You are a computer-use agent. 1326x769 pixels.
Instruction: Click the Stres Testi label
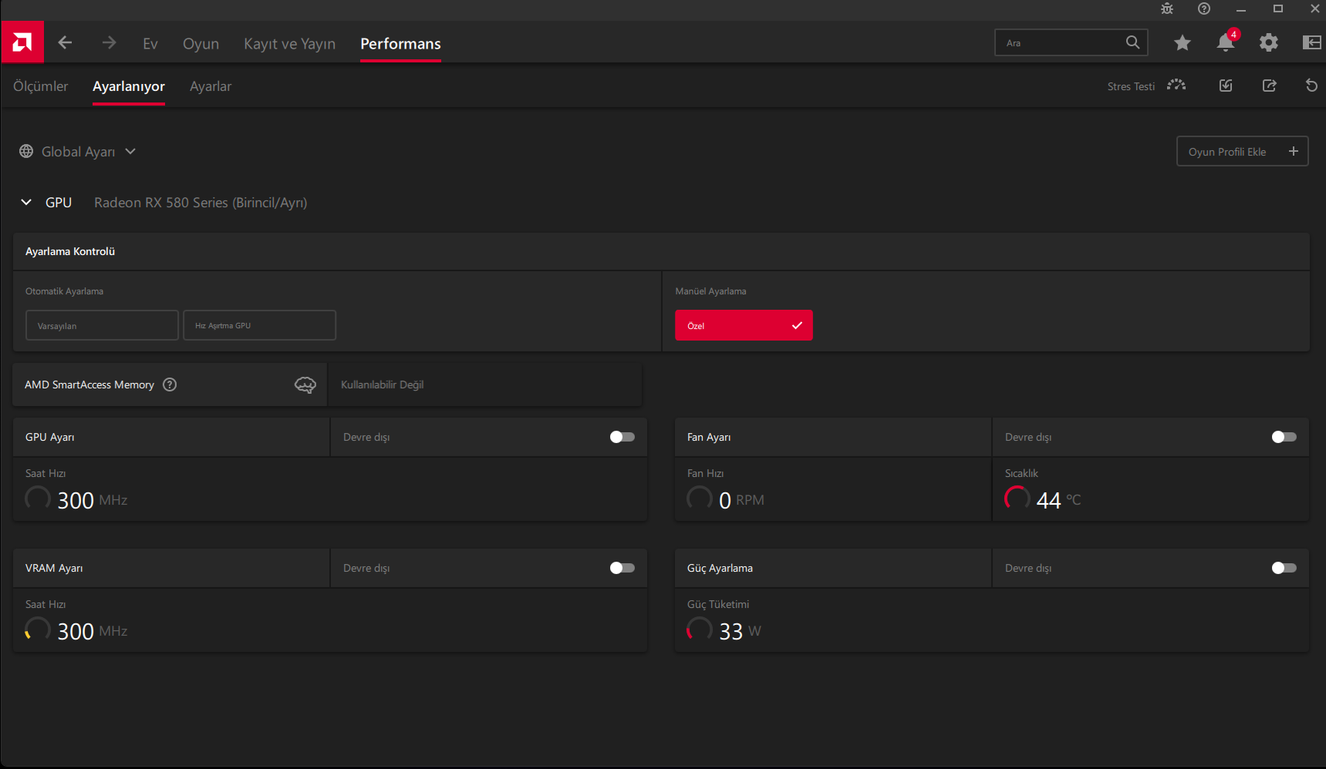[x=1131, y=86]
